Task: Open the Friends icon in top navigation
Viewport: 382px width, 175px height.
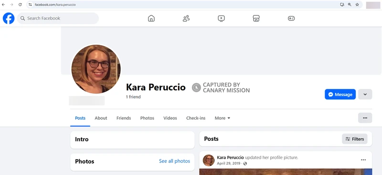Action: tap(186, 18)
